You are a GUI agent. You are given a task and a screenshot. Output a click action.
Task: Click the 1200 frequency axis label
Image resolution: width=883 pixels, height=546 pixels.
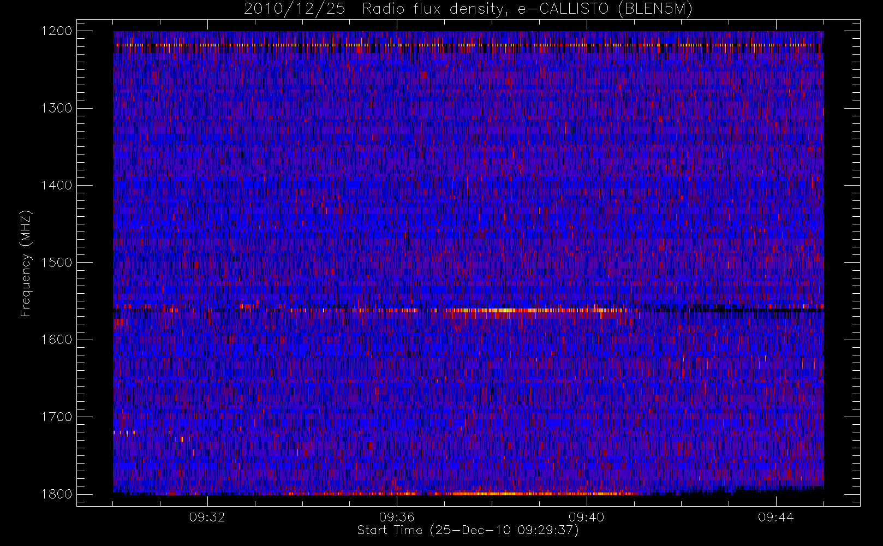pyautogui.click(x=57, y=31)
